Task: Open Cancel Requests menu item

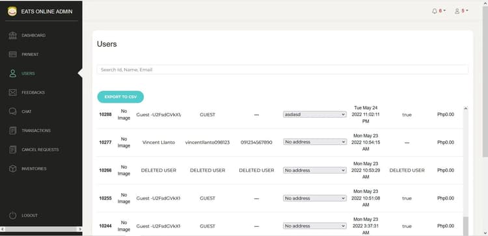Action: click(x=40, y=150)
